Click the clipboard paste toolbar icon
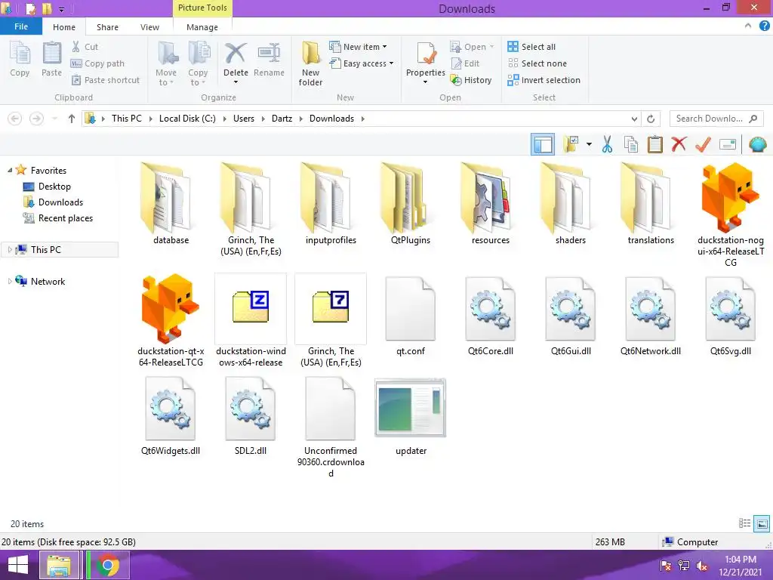This screenshot has width=773, height=580. click(x=654, y=144)
